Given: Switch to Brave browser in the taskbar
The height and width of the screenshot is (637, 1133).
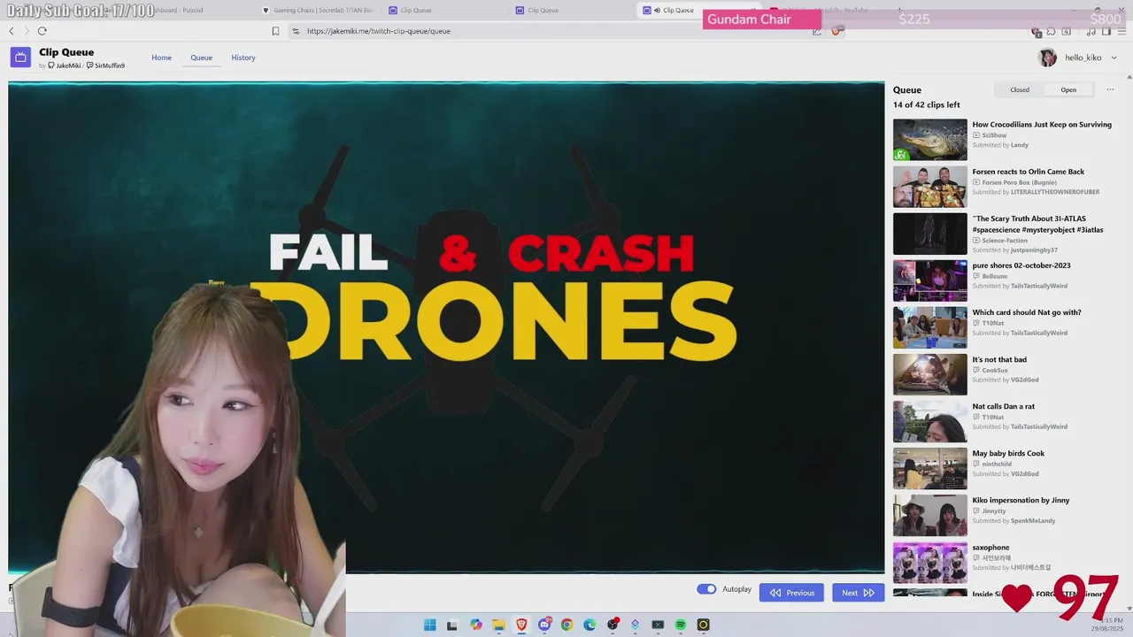Looking at the screenshot, I should click(x=521, y=625).
